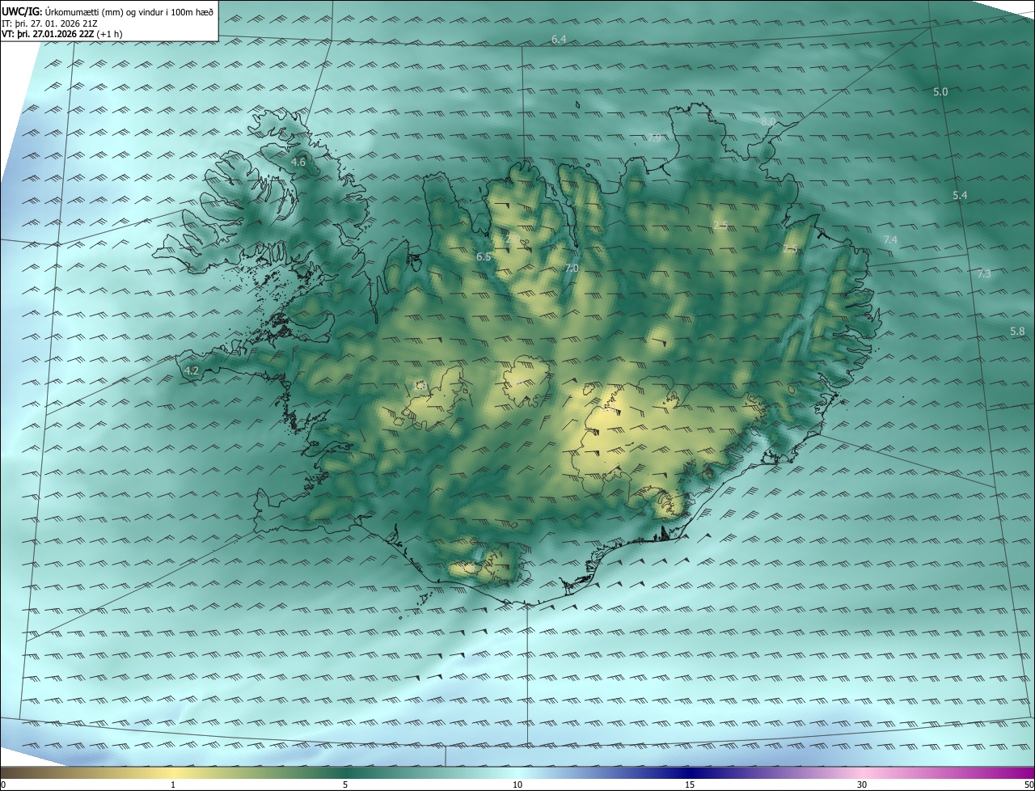Click the 4.2 value on the Snæfellsnes peninsula
1035x791 pixels.
click(x=192, y=371)
